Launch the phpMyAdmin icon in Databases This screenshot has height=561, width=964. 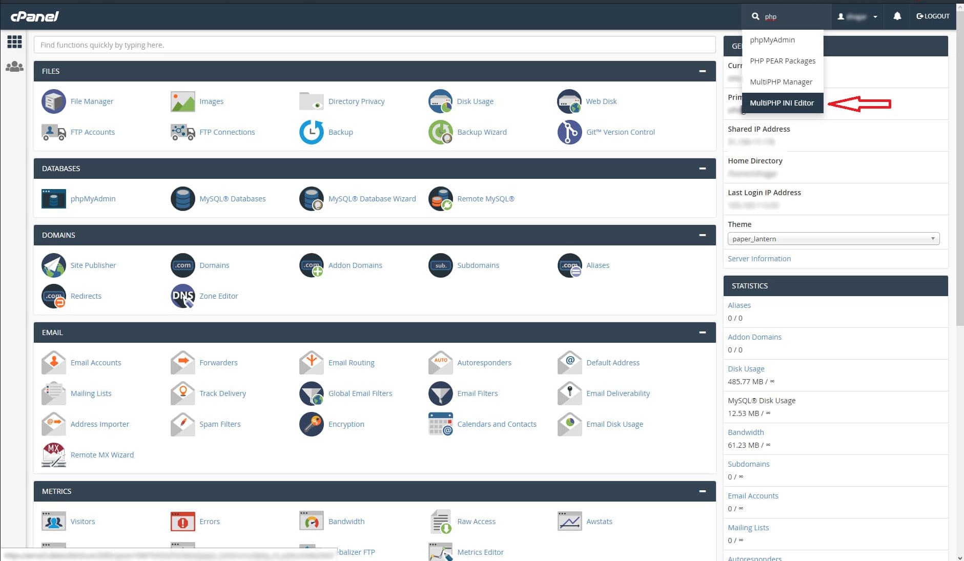(53, 199)
